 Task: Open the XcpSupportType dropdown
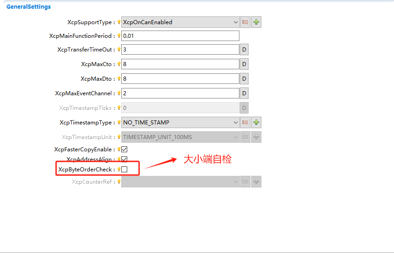180,22
